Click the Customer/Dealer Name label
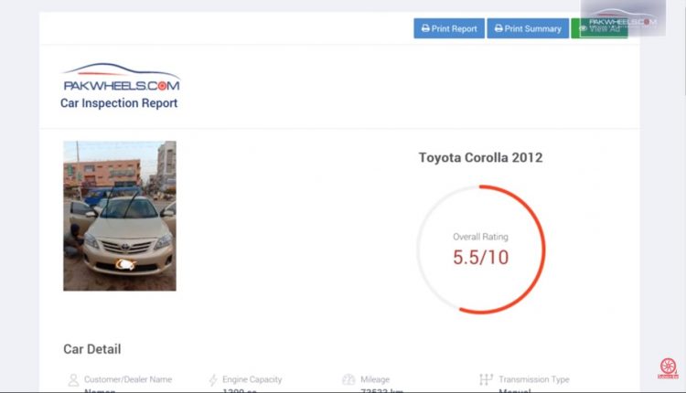This screenshot has width=686, height=393. tap(128, 379)
